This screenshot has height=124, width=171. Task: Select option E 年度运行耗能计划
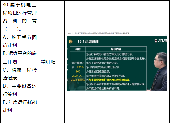[x=19, y=107]
